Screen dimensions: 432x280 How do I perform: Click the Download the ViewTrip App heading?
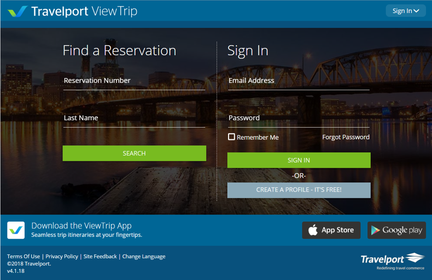pos(81,225)
